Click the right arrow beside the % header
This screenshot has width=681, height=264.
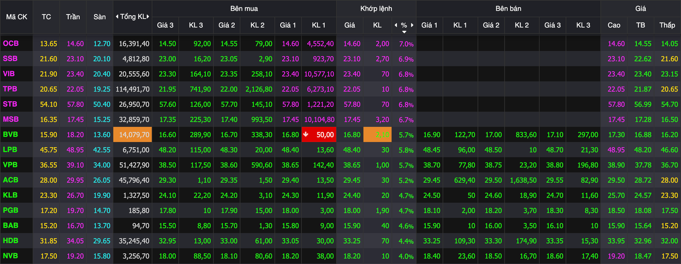pyautogui.click(x=413, y=25)
